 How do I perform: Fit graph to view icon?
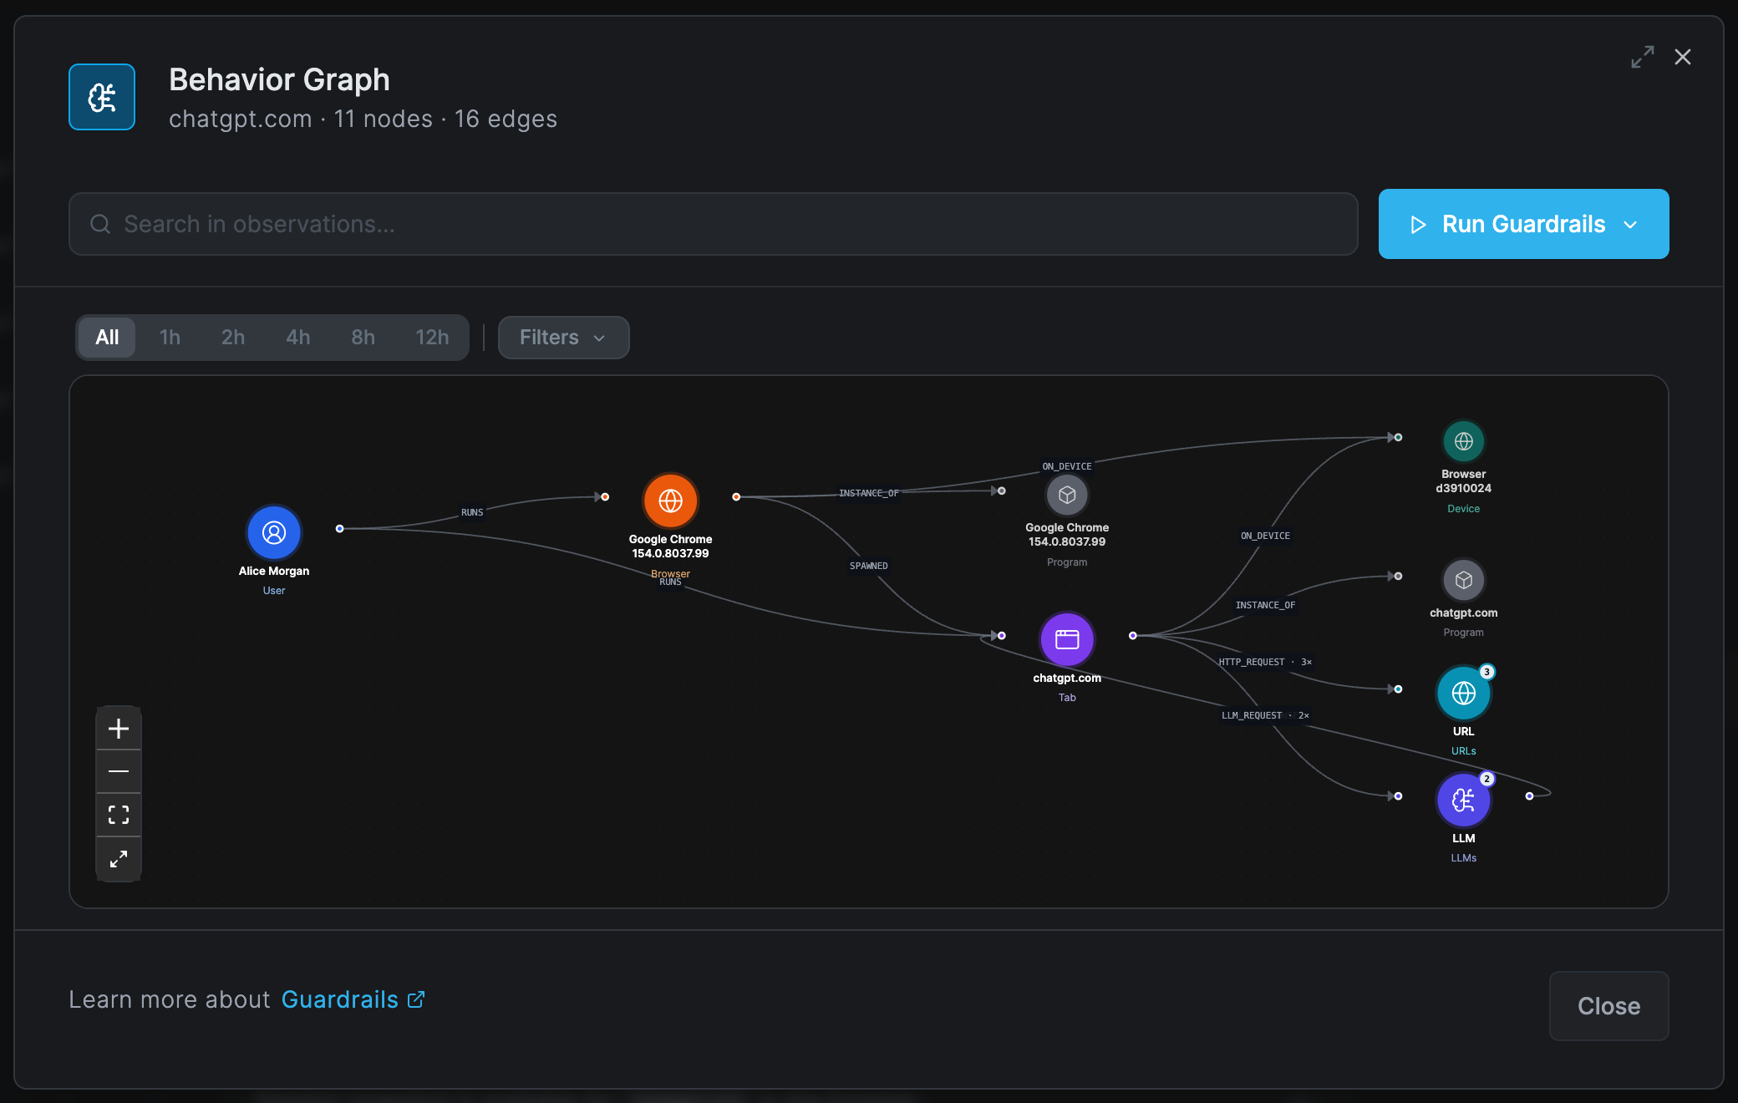(119, 815)
